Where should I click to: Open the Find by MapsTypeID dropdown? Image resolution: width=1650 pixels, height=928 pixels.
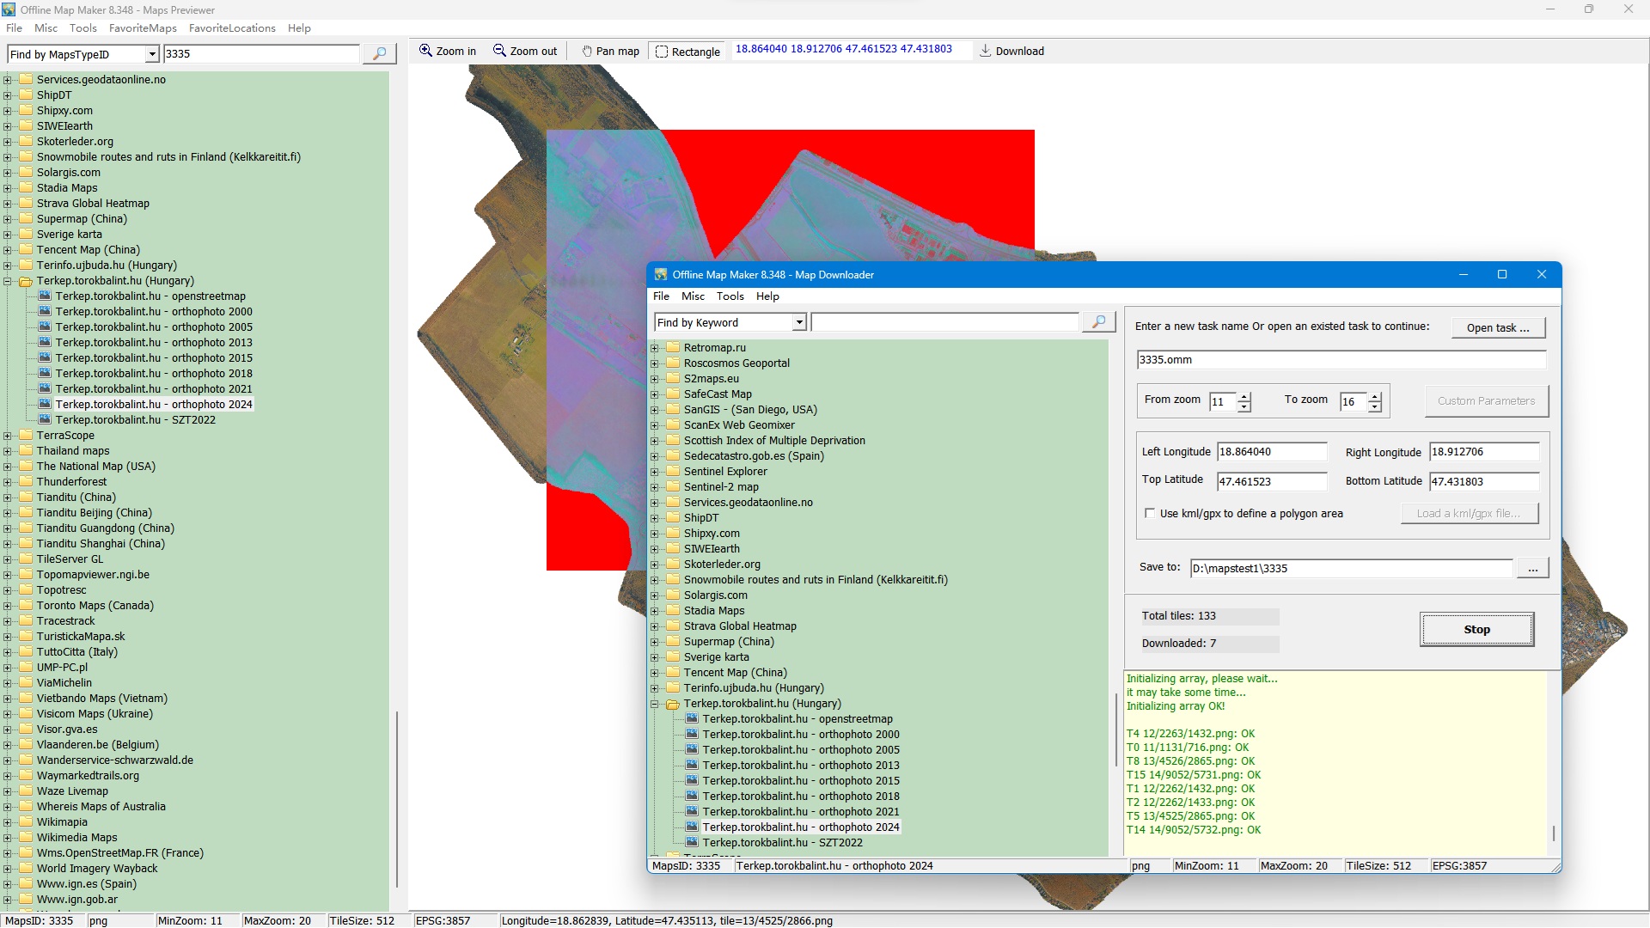point(152,54)
